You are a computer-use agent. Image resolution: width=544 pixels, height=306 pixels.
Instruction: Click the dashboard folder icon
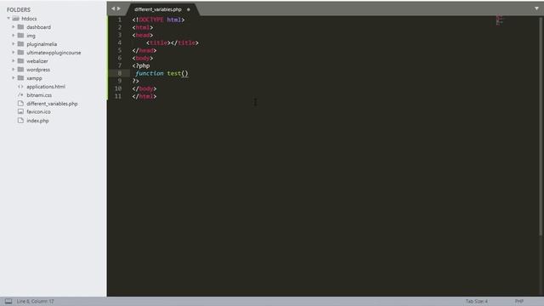(20, 26)
